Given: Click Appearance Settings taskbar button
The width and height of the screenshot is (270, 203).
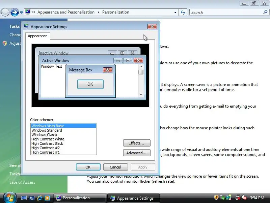Looking at the screenshot, I should click(x=134, y=198).
